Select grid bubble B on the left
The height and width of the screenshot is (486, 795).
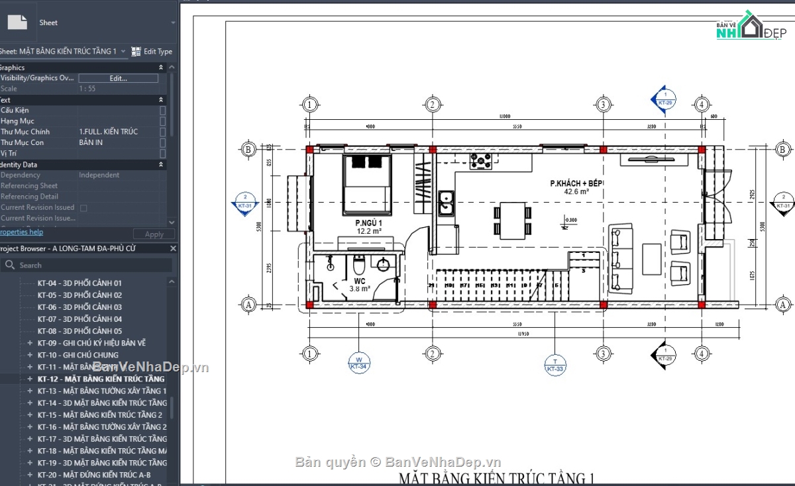pos(248,149)
